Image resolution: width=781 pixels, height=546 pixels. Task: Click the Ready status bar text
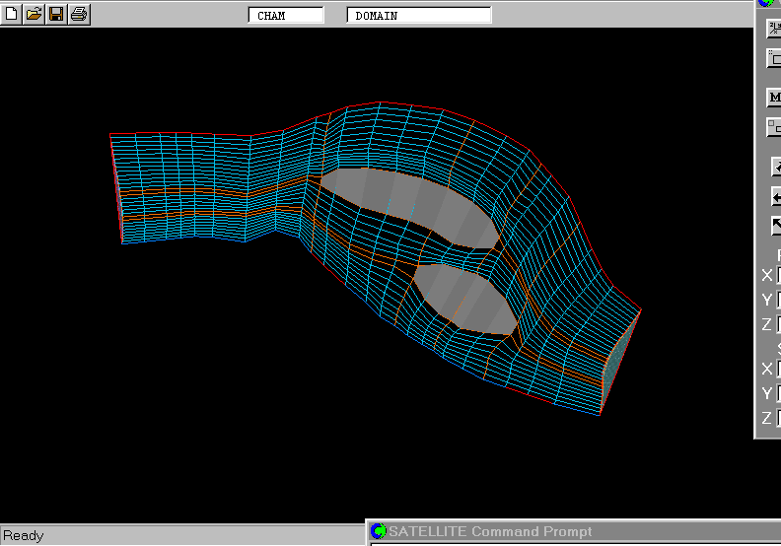pyautogui.click(x=24, y=536)
